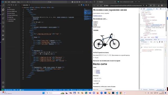Click HTML language mode in status bar
Screen dimensions: 168x95
coord(68,90)
